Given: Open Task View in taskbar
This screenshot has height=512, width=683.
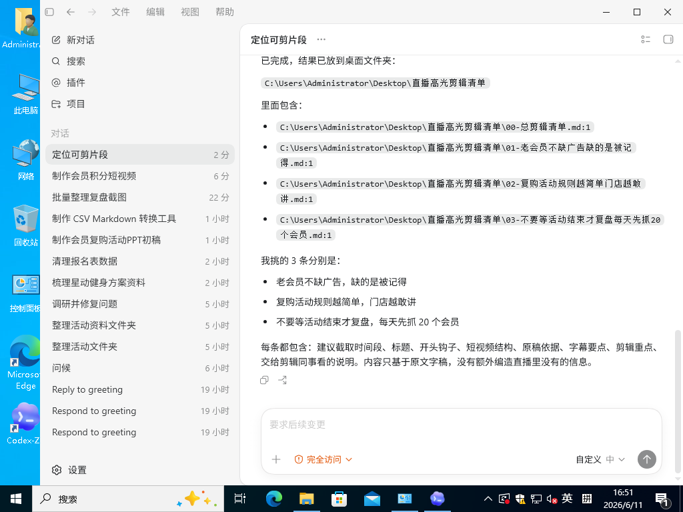Looking at the screenshot, I should [240, 499].
